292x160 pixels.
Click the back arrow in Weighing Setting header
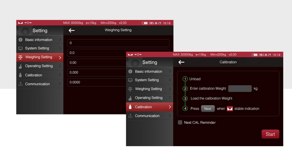click(71, 31)
